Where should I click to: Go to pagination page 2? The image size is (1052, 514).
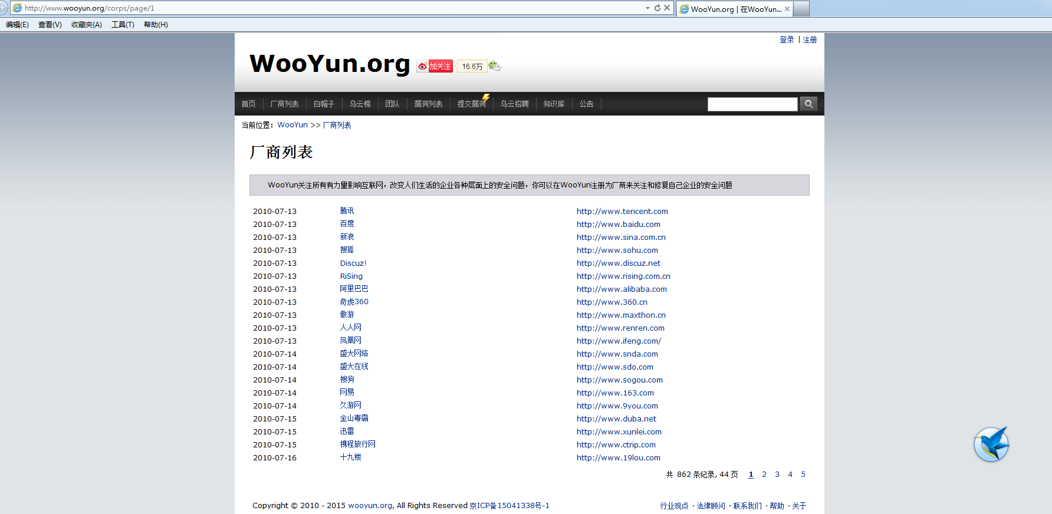click(x=764, y=475)
